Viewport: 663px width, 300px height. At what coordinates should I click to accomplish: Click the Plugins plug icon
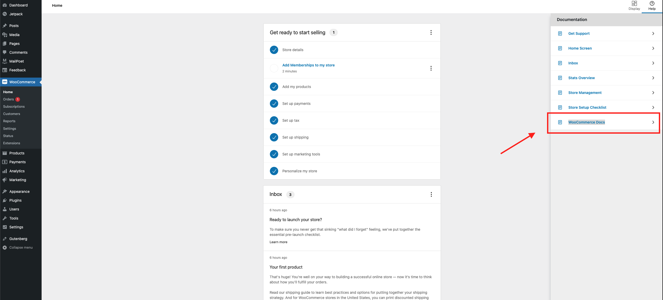(x=5, y=200)
